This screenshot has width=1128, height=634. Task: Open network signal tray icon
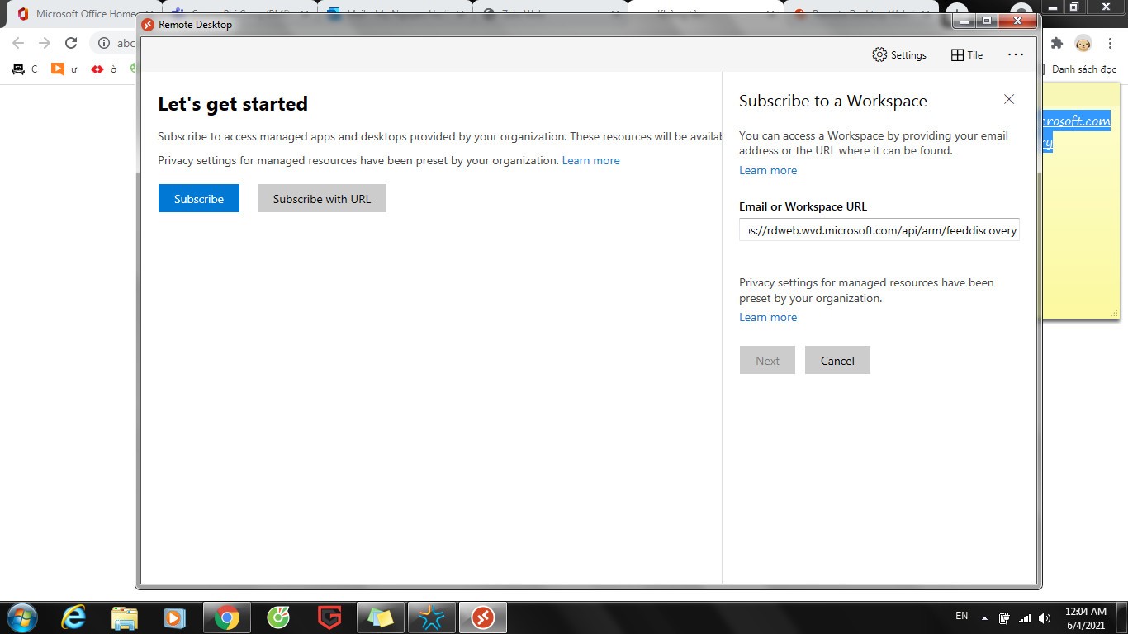(x=1025, y=617)
